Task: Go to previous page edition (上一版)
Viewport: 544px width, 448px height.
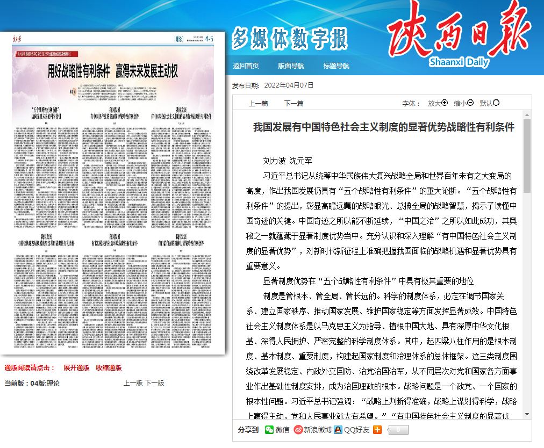Action: pyautogui.click(x=133, y=383)
